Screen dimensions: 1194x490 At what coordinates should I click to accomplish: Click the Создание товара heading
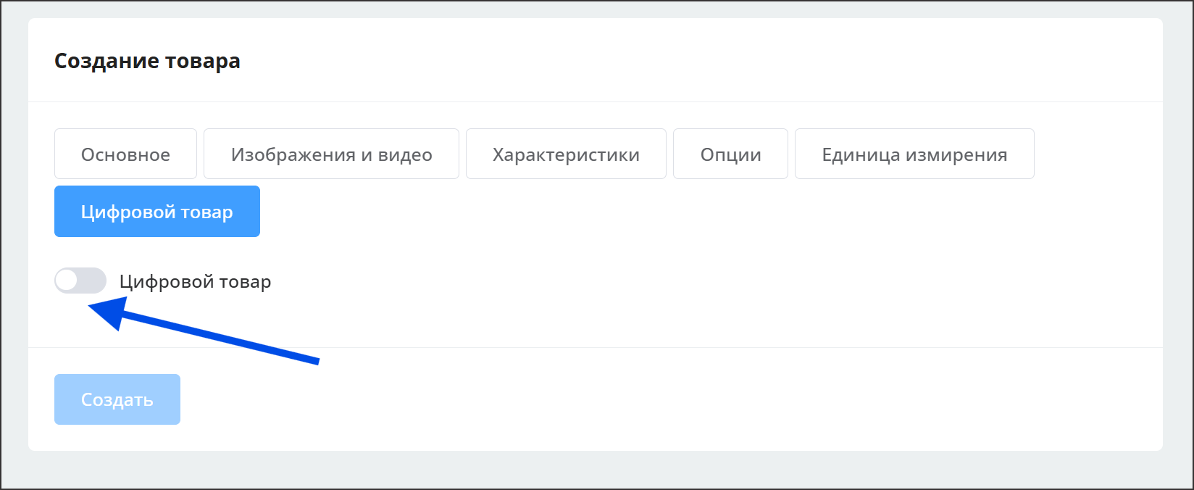147,61
